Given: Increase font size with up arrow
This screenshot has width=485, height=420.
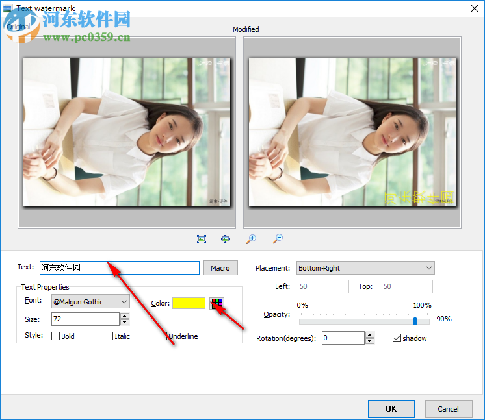Looking at the screenshot, I should pos(125,315).
